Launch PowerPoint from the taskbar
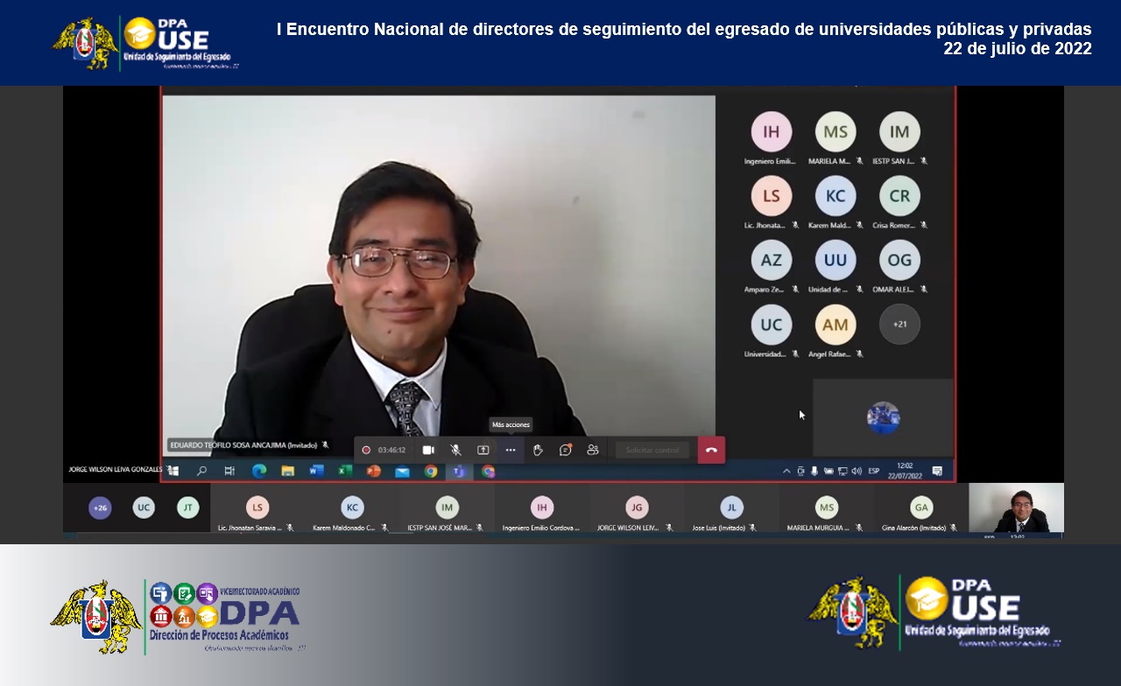1121x686 pixels. click(374, 471)
